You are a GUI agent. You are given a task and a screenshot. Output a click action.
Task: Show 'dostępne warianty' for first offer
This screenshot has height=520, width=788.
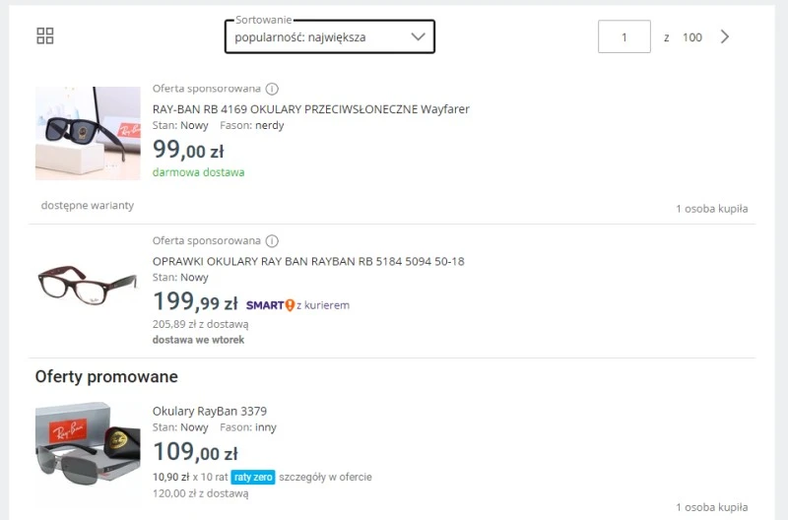(88, 206)
